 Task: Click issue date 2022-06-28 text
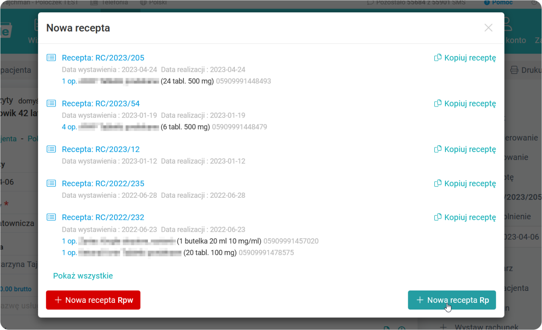click(x=139, y=195)
